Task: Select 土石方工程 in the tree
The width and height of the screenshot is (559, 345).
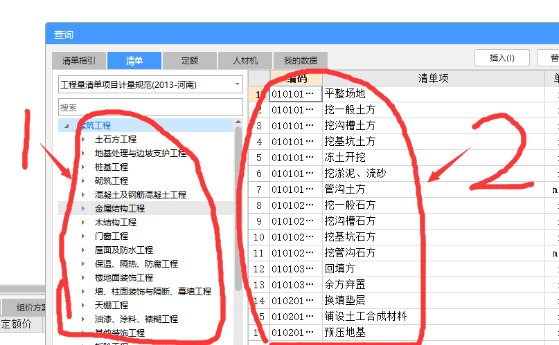Action: (x=116, y=140)
